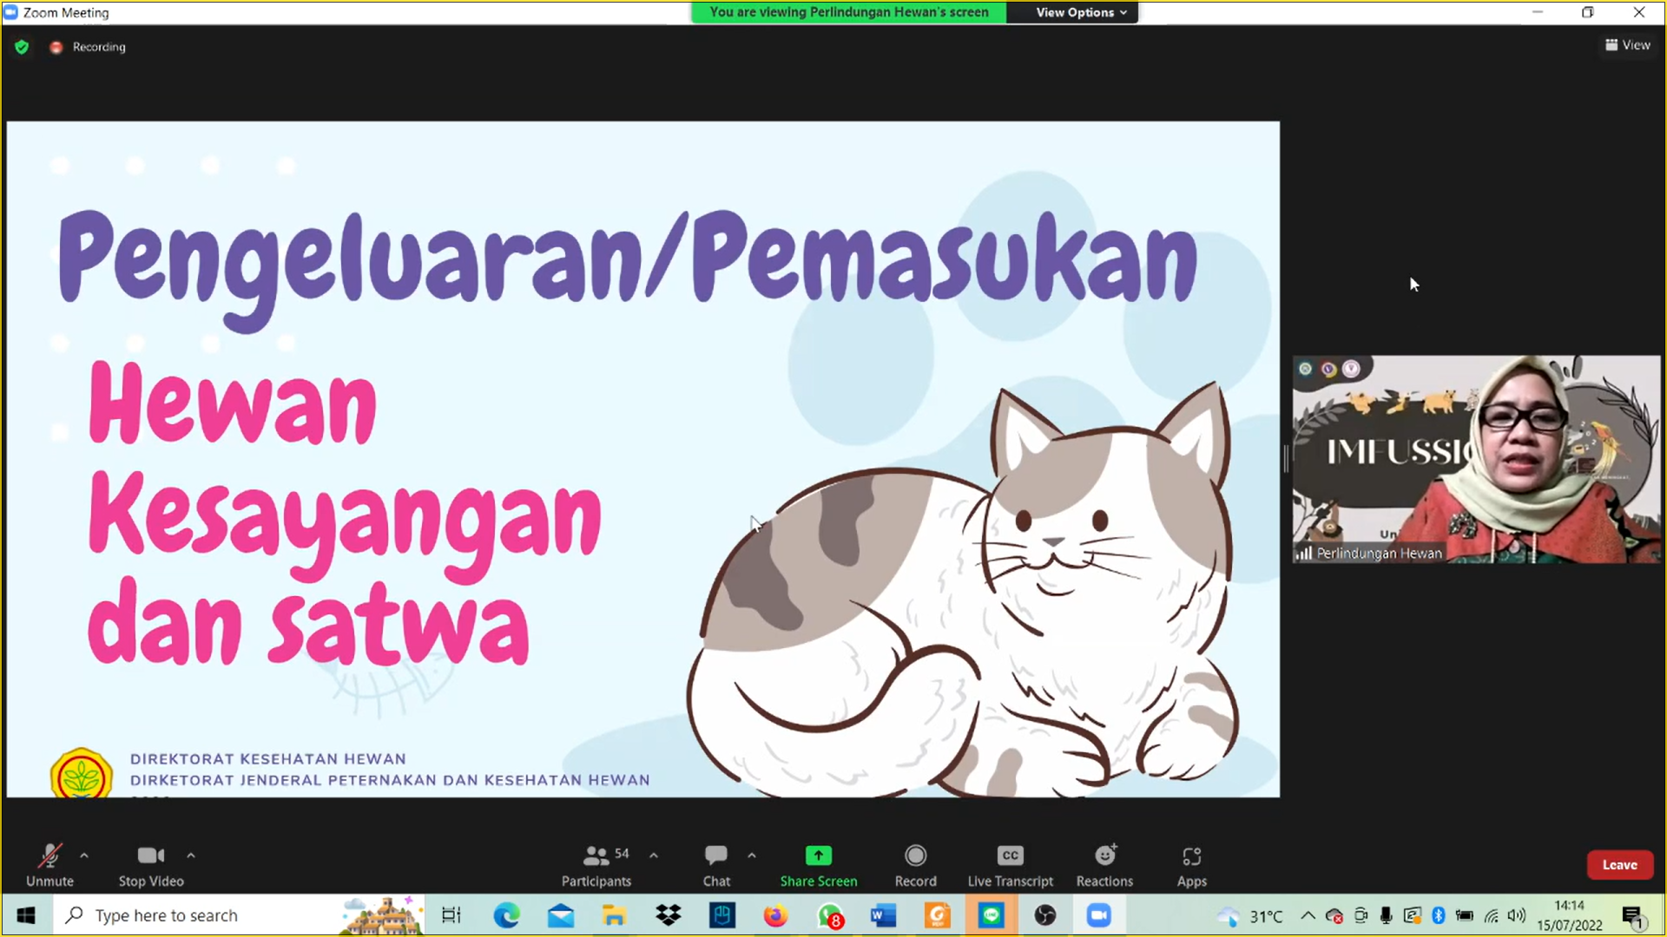1667x937 pixels.
Task: Open the Participants panel
Action: [596, 865]
